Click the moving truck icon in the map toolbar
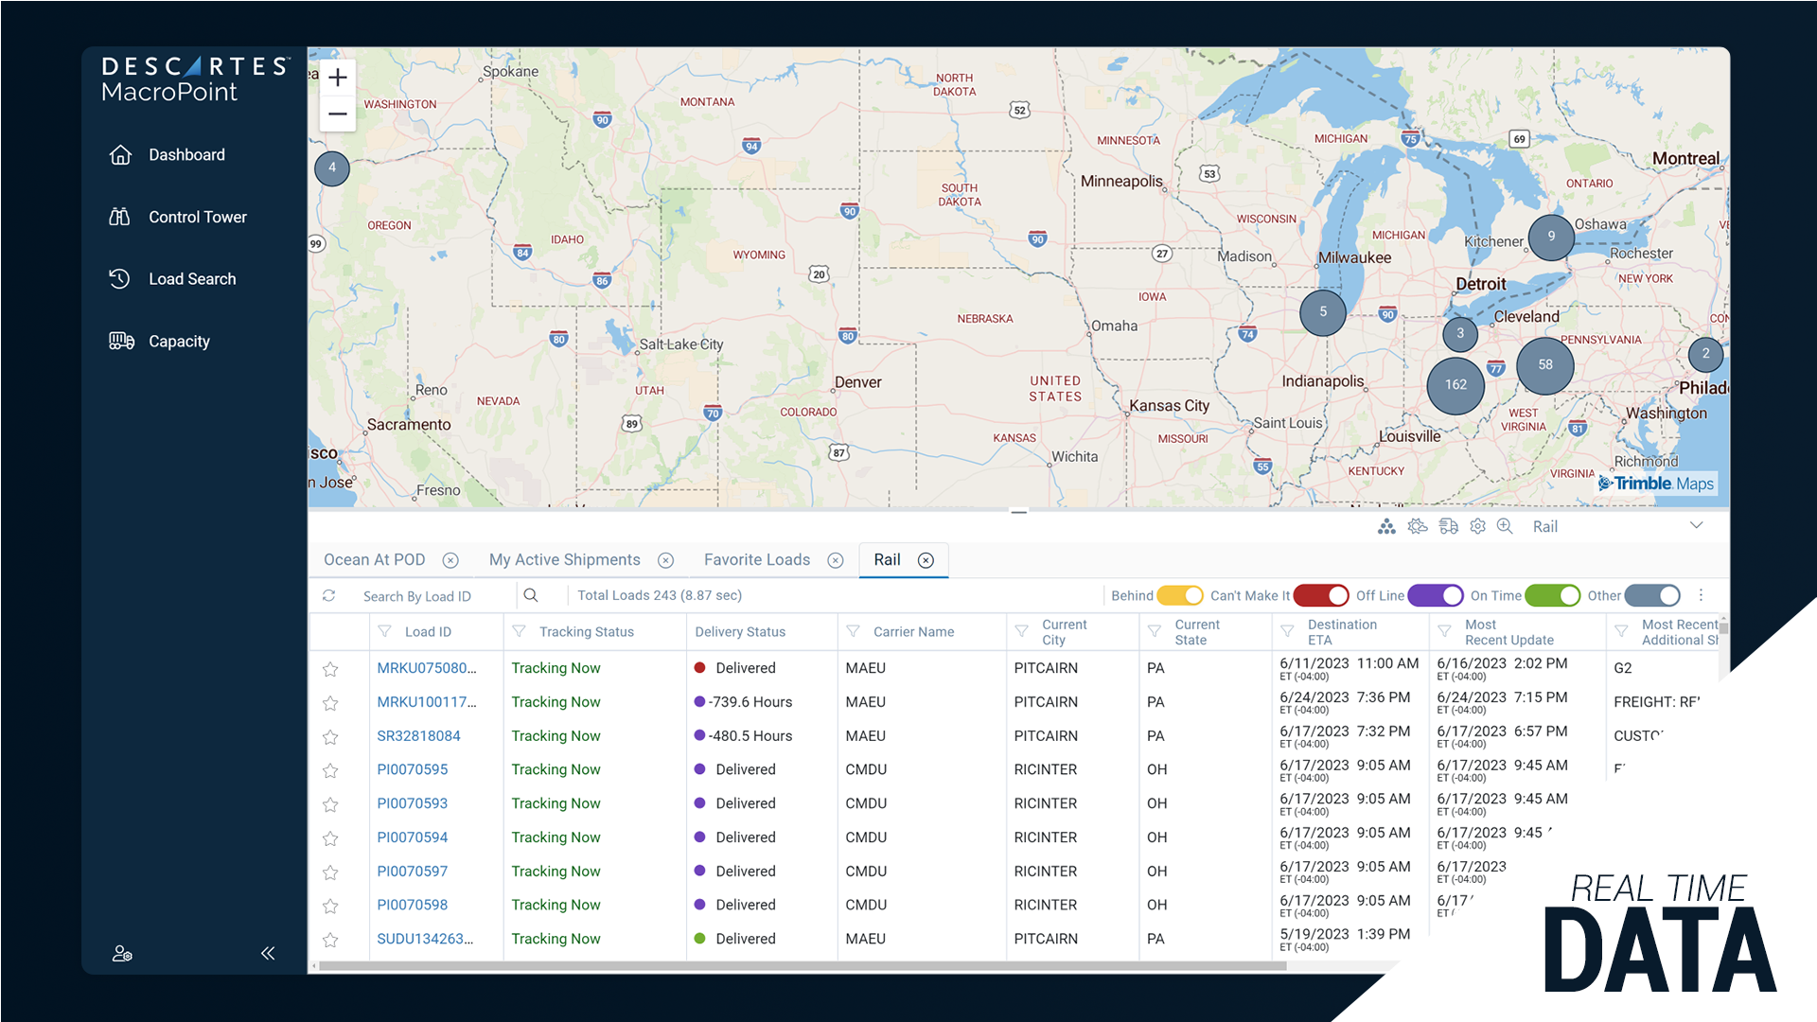The image size is (1817, 1022). pos(1448,527)
